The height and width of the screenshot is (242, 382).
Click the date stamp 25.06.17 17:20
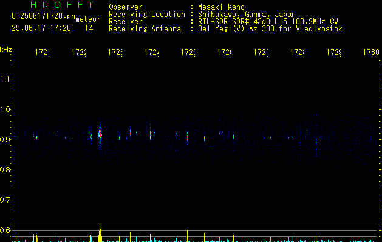coord(41,28)
